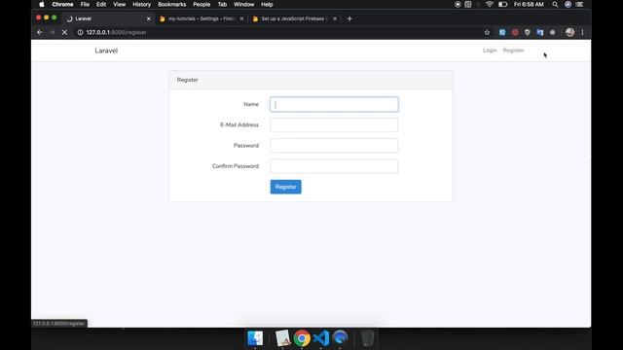Open the Preview app in the dock
This screenshot has height=350, width=623.
[x=283, y=338]
